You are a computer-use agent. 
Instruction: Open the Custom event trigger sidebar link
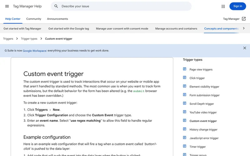203,121
